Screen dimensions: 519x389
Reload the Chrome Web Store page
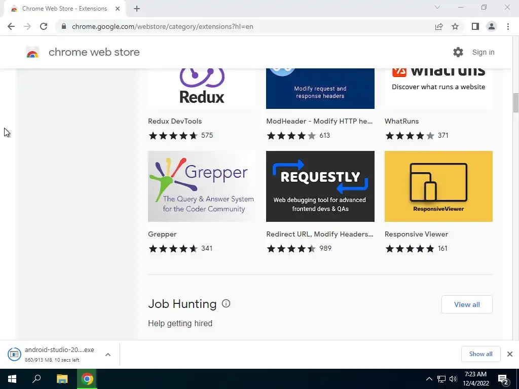[44, 26]
